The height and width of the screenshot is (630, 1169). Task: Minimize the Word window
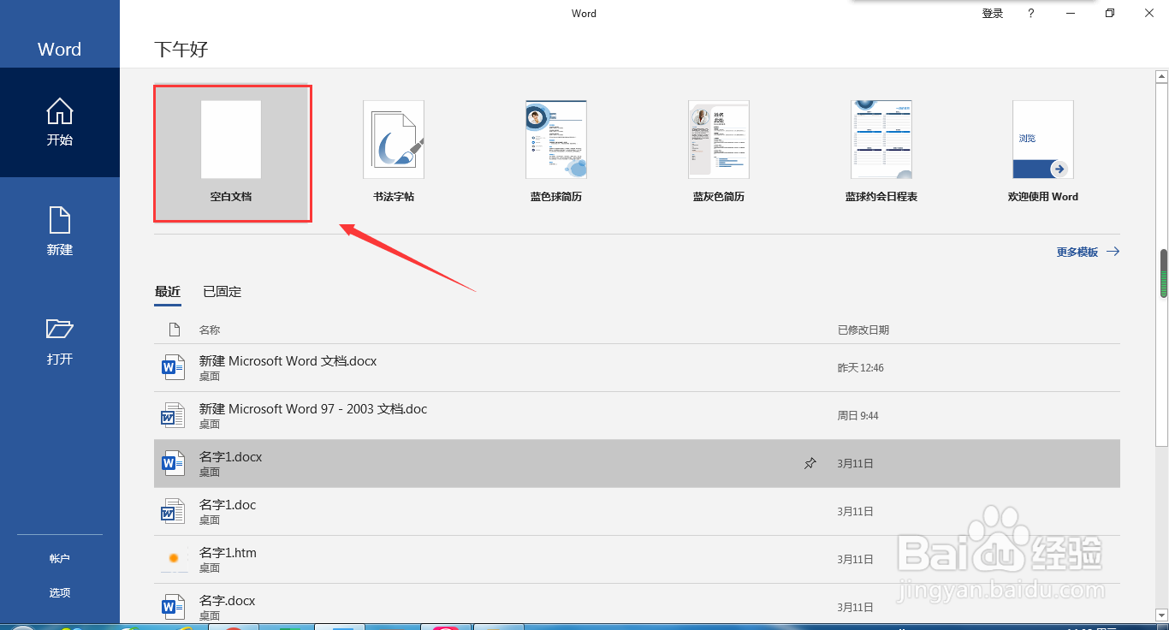point(1071,14)
